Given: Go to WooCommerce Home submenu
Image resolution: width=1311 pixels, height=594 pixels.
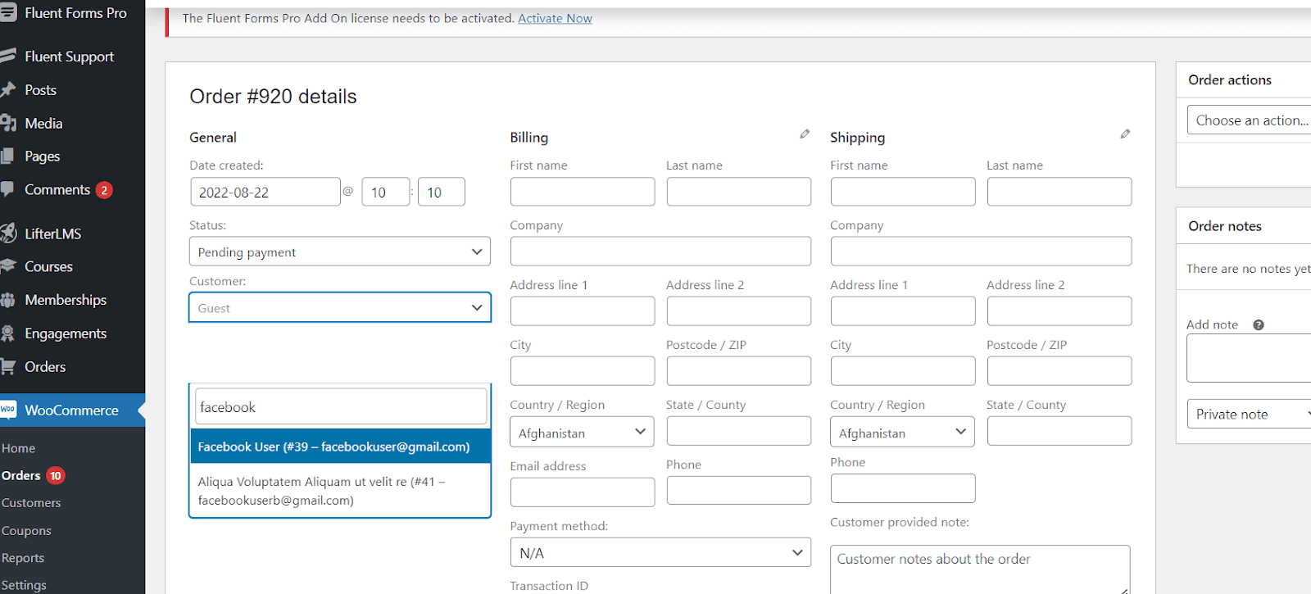Looking at the screenshot, I should point(18,448).
